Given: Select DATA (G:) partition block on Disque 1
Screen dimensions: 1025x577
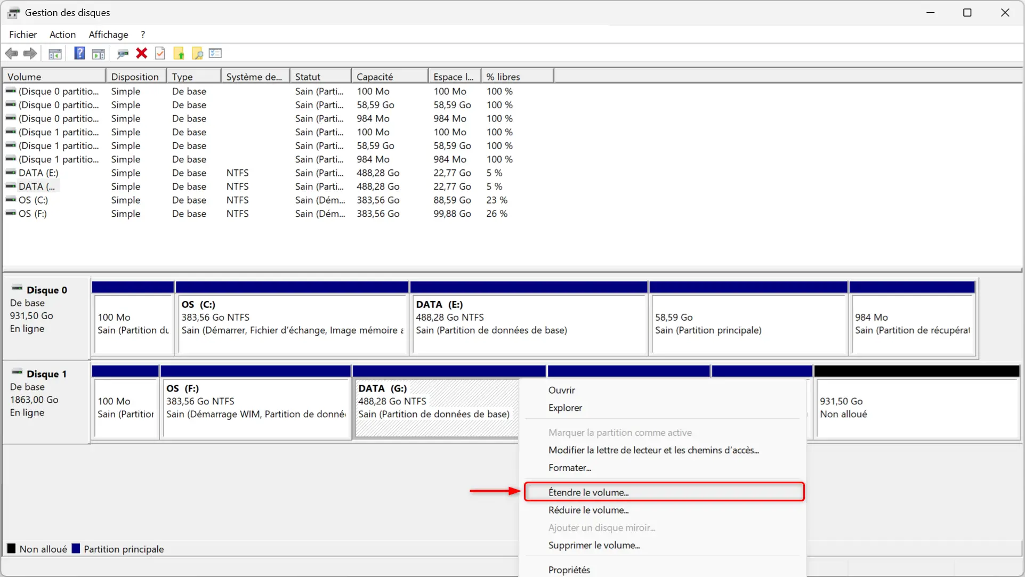Looking at the screenshot, I should (x=436, y=408).
